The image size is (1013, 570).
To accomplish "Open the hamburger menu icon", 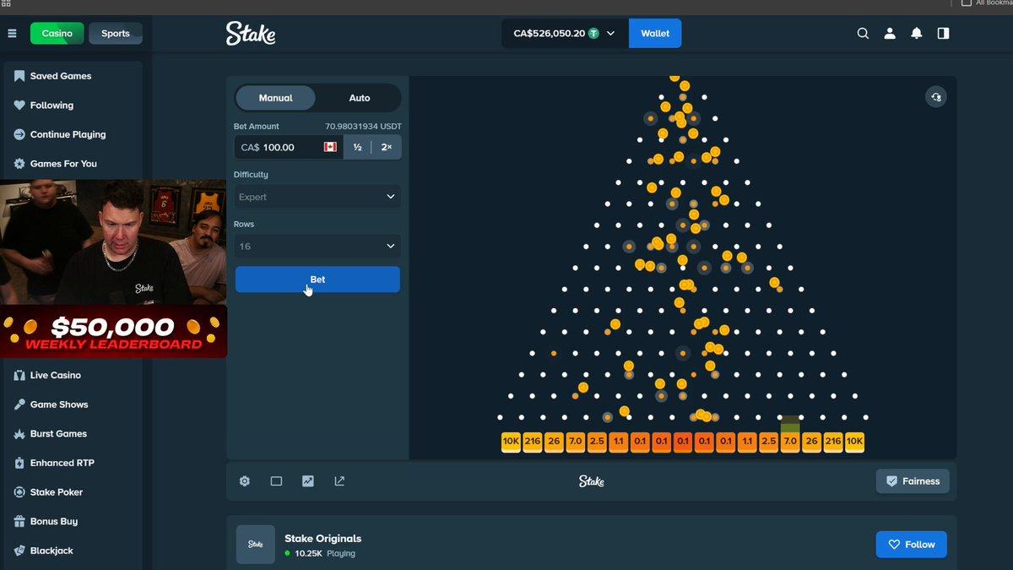I will point(12,34).
